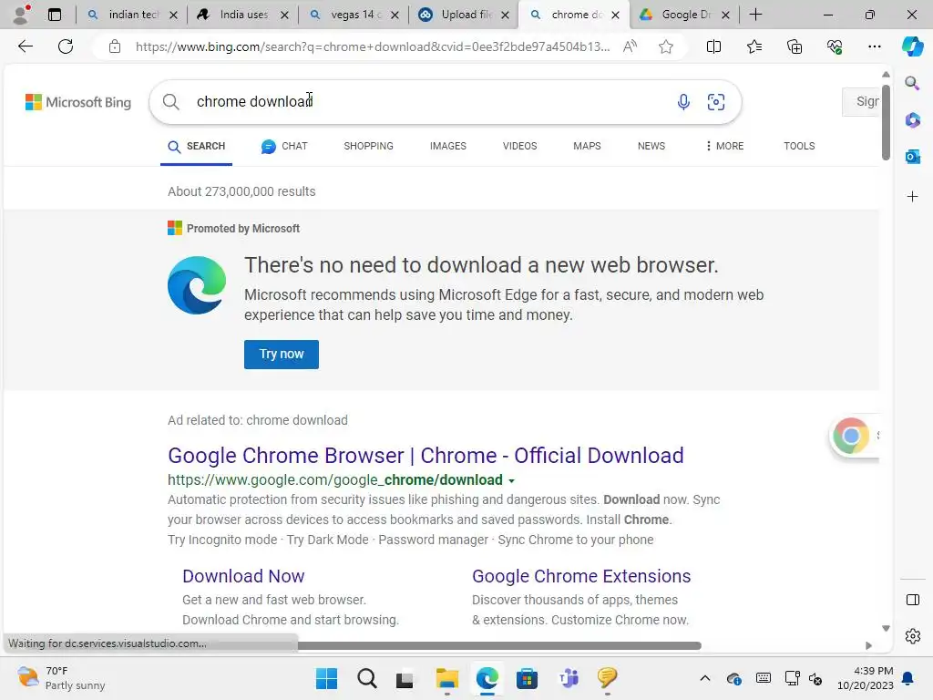Open the MORE search categories menu

[724, 146]
